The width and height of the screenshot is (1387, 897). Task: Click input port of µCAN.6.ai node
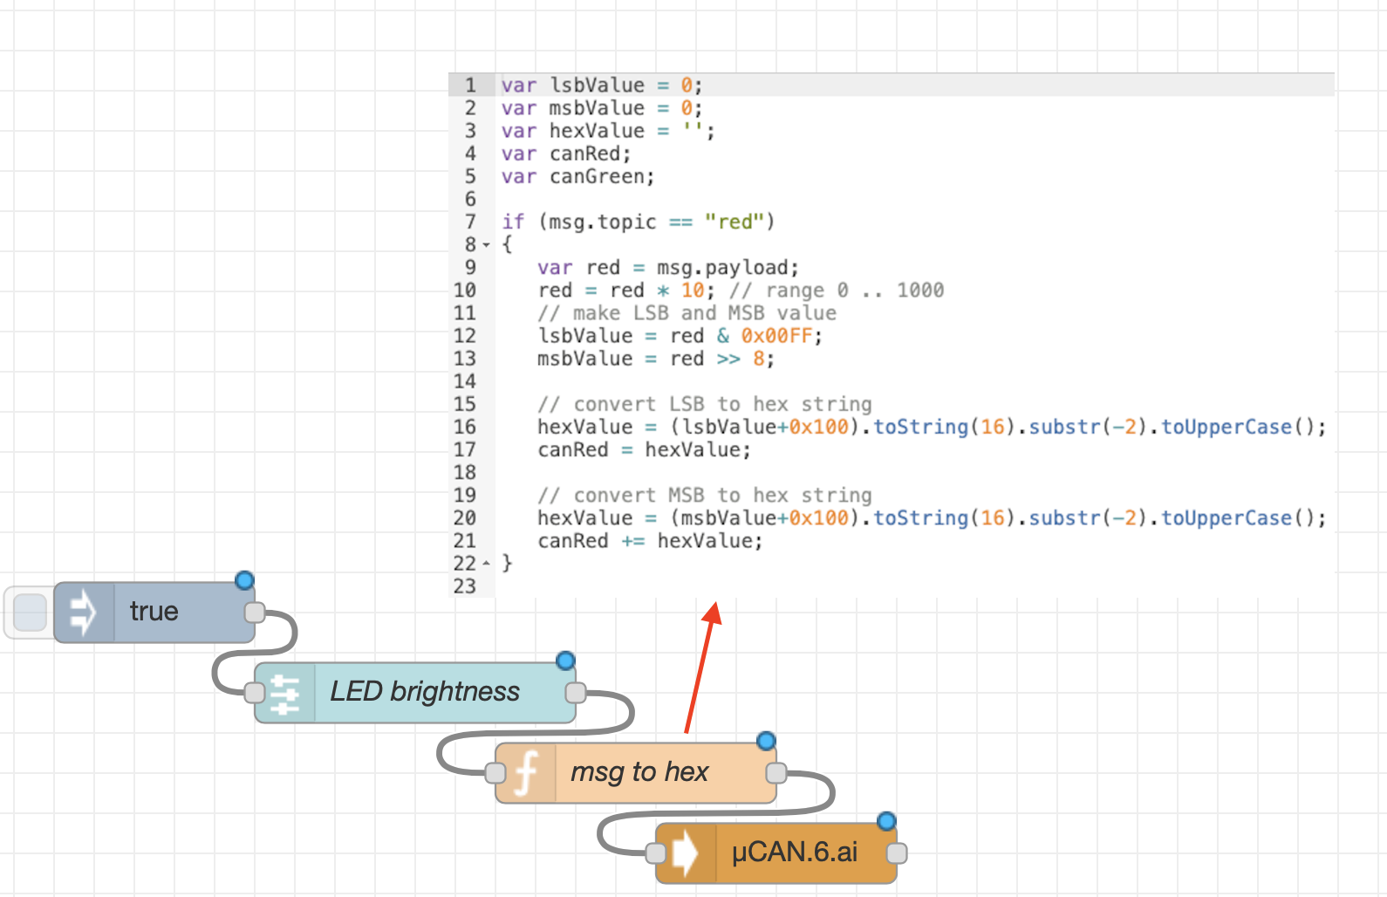click(x=656, y=853)
